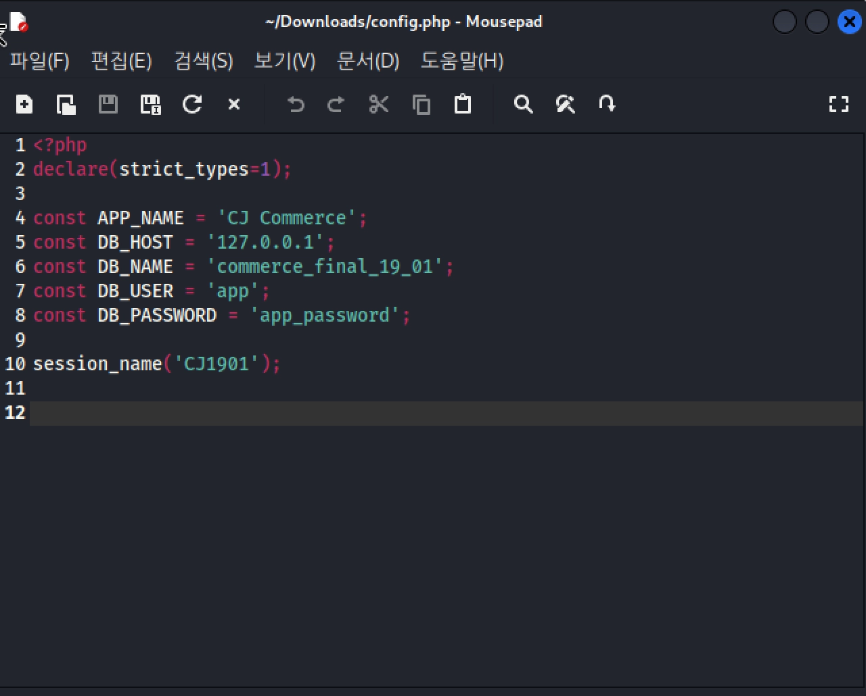
Task: Close the current document with the X icon
Action: (x=234, y=104)
